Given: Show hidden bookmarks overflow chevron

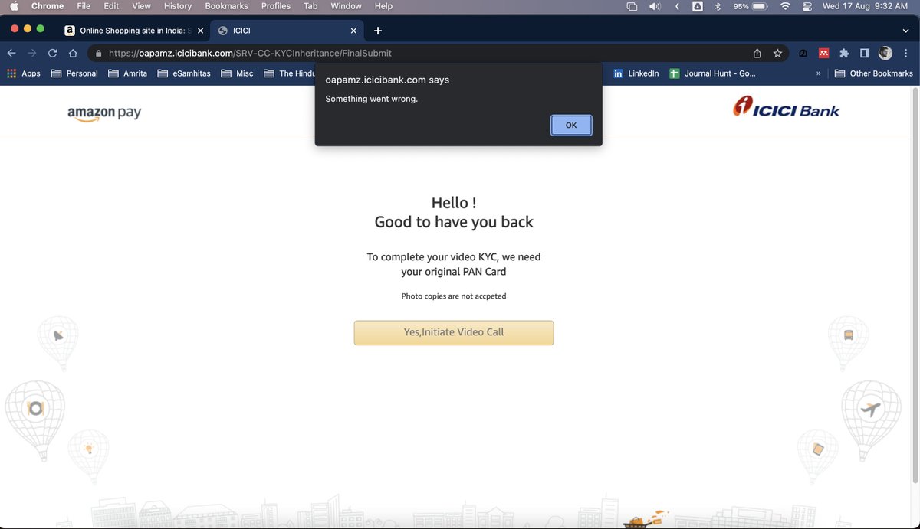Looking at the screenshot, I should pos(819,73).
